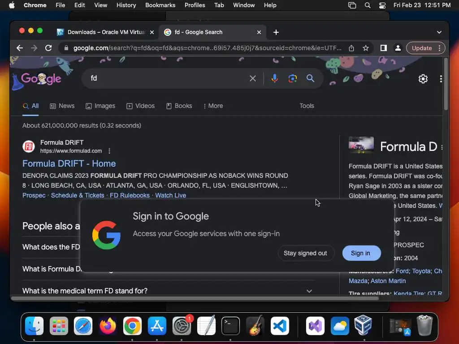Open the Formula D panel's three-dot menu
This screenshot has width=459, height=344.
point(442,147)
